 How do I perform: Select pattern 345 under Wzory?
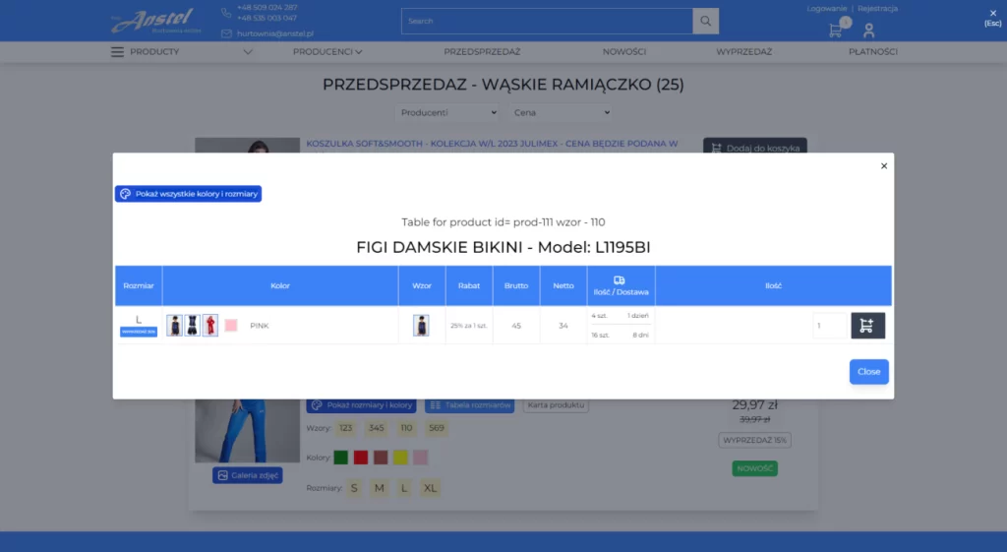tap(377, 428)
